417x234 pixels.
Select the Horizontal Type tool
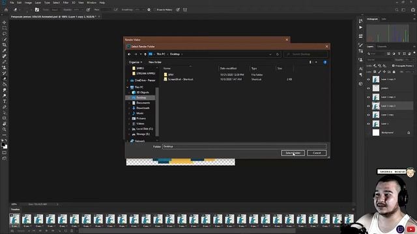[5, 101]
